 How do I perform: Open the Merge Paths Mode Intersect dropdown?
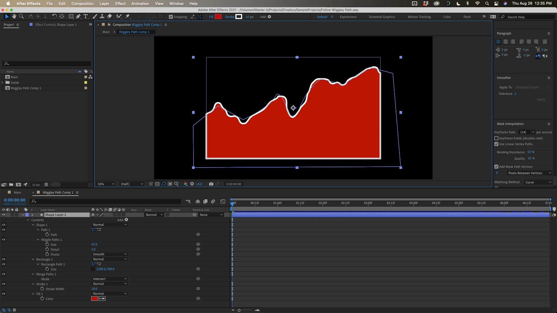109,279
